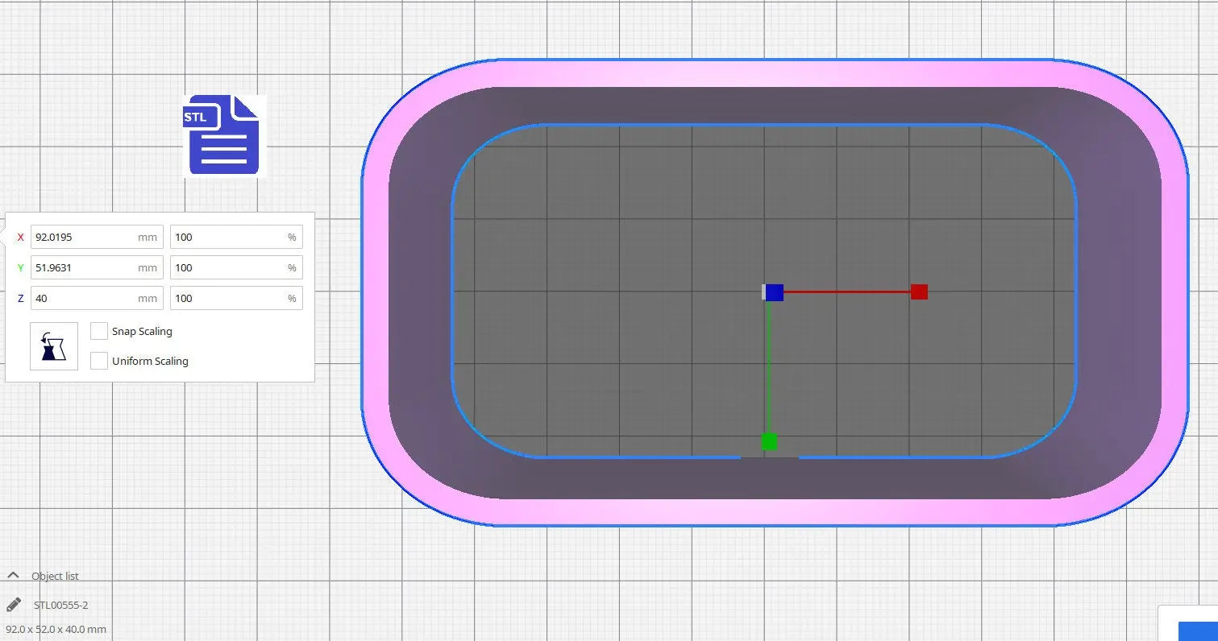Viewport: 1218px width, 641px height.
Task: Enable the Uniform Scaling checkbox
Action: tap(99, 361)
